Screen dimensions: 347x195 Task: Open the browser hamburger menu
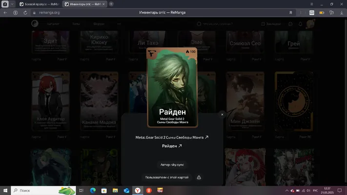pyautogui.click(x=311, y=4)
